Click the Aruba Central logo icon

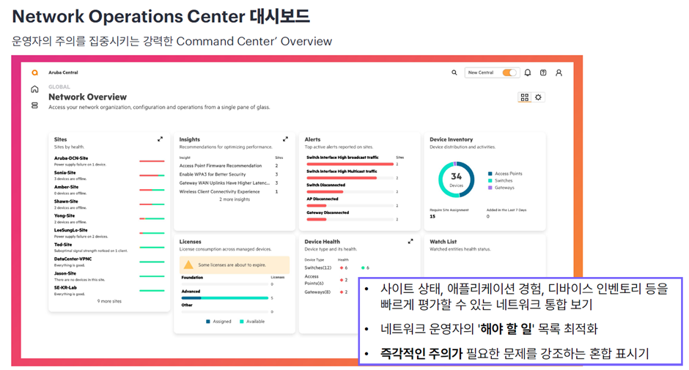click(34, 73)
